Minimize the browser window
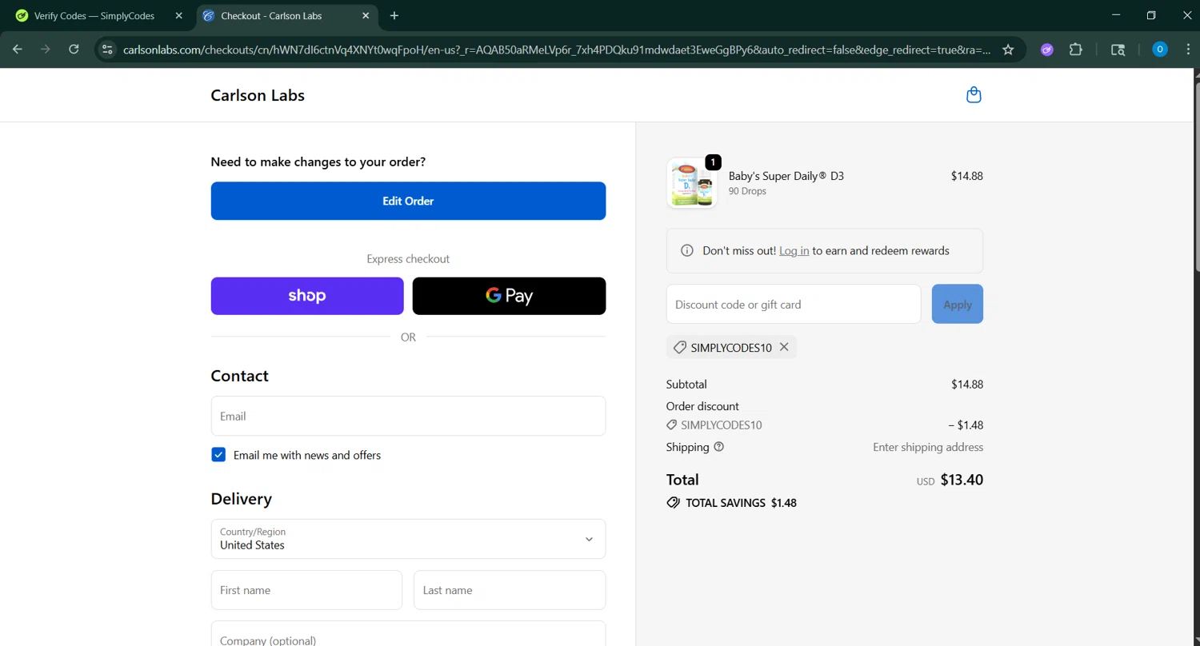 click(1116, 15)
